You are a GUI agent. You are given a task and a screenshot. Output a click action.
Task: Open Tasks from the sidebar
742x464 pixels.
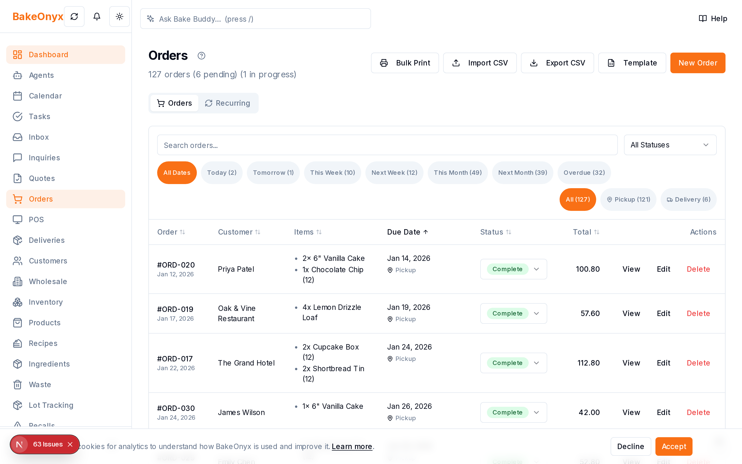point(66,116)
